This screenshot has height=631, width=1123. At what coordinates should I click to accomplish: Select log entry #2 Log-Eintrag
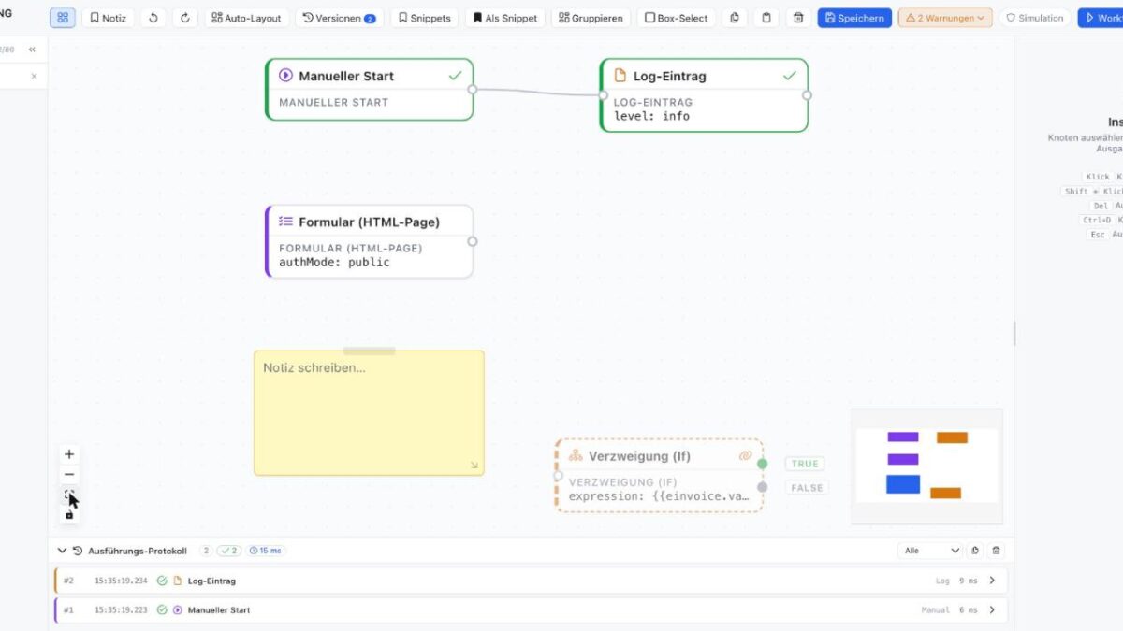point(531,581)
